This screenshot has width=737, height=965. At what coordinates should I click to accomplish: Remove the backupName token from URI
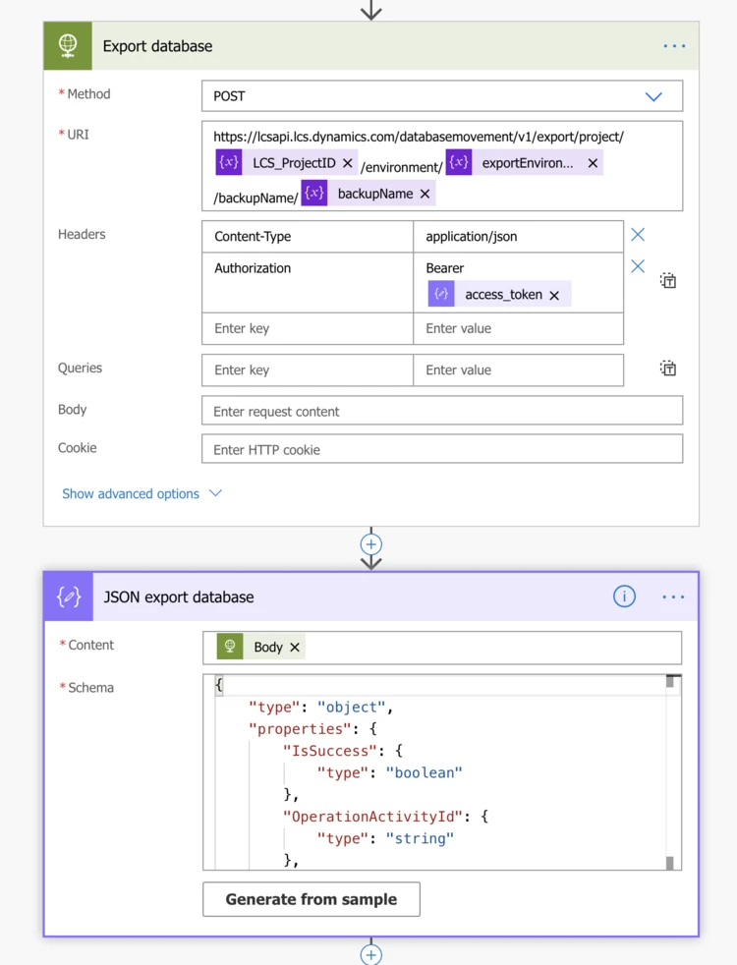425,195
